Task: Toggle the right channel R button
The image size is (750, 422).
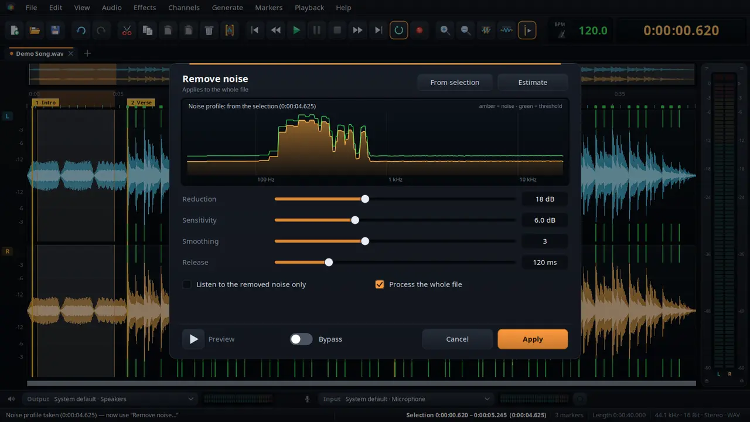Action: pos(8,251)
